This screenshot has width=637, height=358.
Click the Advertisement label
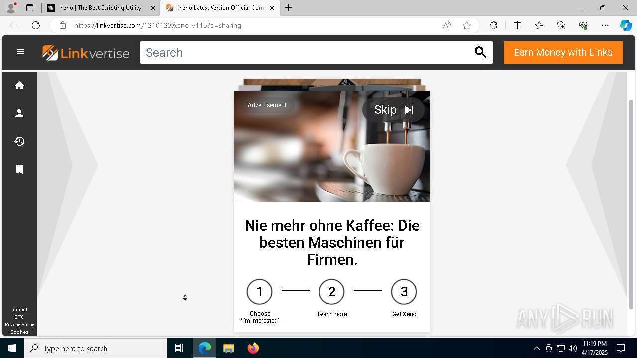[x=267, y=105]
